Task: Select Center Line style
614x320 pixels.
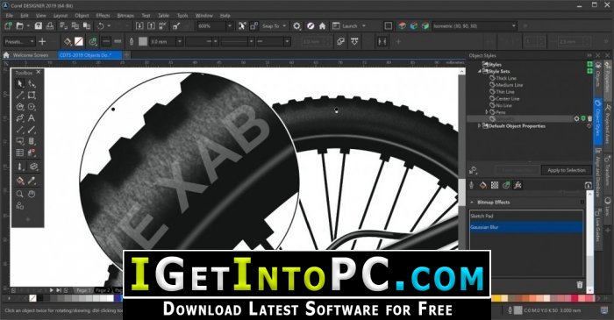Action: [x=508, y=98]
